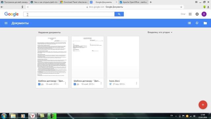Expand the Владелец: кто угодно owner filter
211x119 pixels.
pos(160,32)
